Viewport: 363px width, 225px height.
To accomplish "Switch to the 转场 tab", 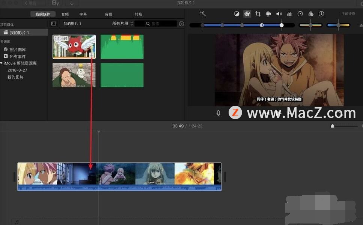I will [x=139, y=14].
